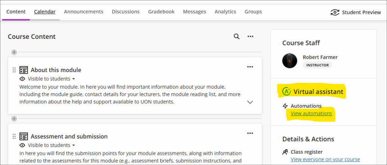The height and width of the screenshot is (165, 387).
Task: Open View everyone on your course link
Action: (x=325, y=159)
